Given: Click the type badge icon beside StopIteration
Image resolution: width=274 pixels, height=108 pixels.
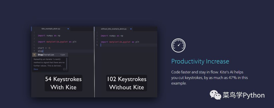Looking at the screenshot, I should [34, 55].
